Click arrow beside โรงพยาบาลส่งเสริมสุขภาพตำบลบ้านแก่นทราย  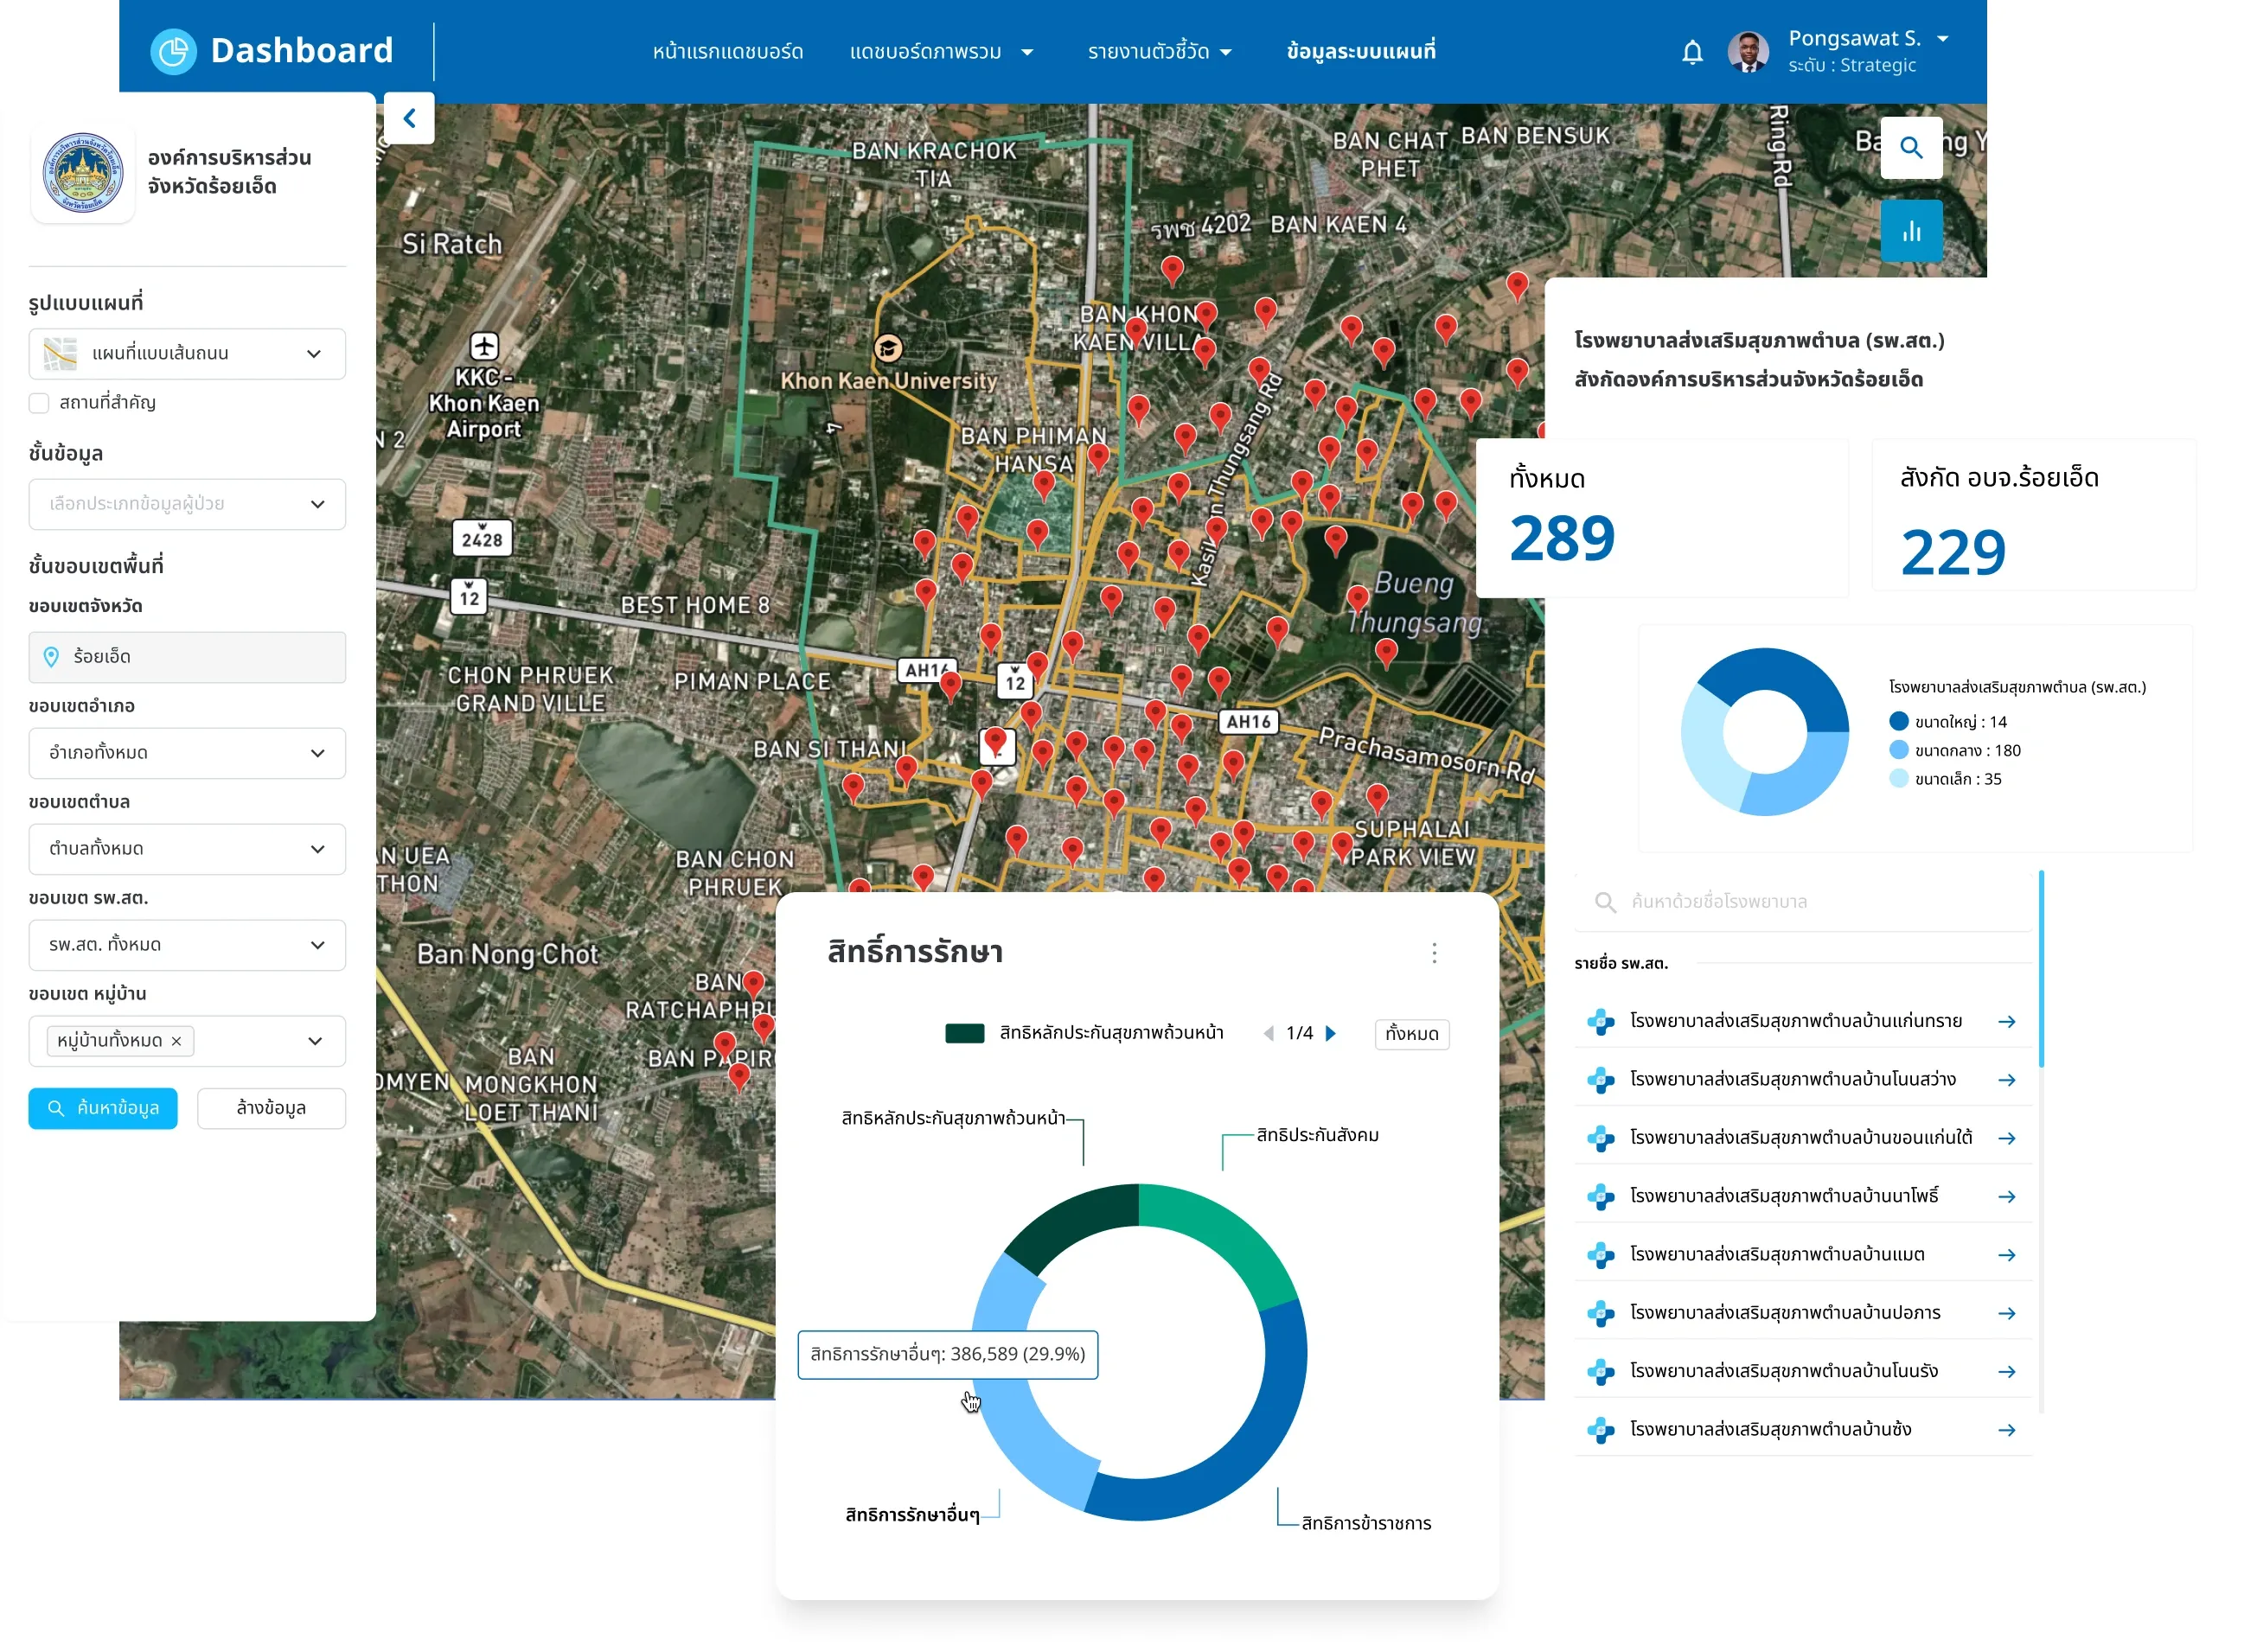pos(2006,1021)
